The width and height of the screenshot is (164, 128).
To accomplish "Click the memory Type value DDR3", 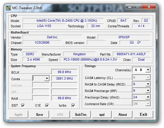I will click(30, 54).
